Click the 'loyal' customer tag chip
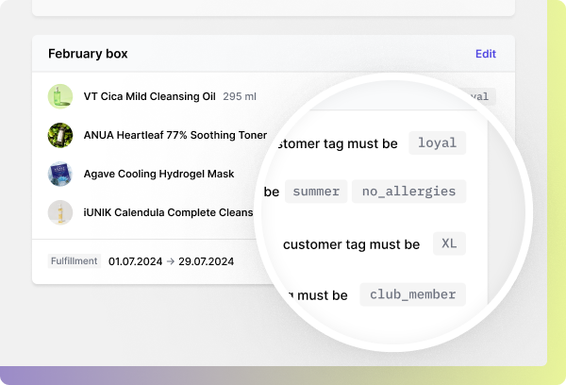The width and height of the screenshot is (566, 385). click(x=437, y=143)
